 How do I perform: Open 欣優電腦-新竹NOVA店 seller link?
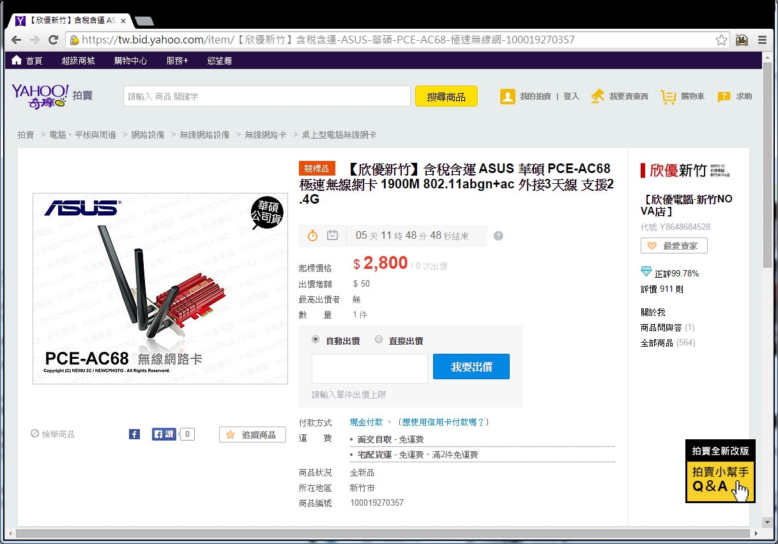(x=687, y=205)
